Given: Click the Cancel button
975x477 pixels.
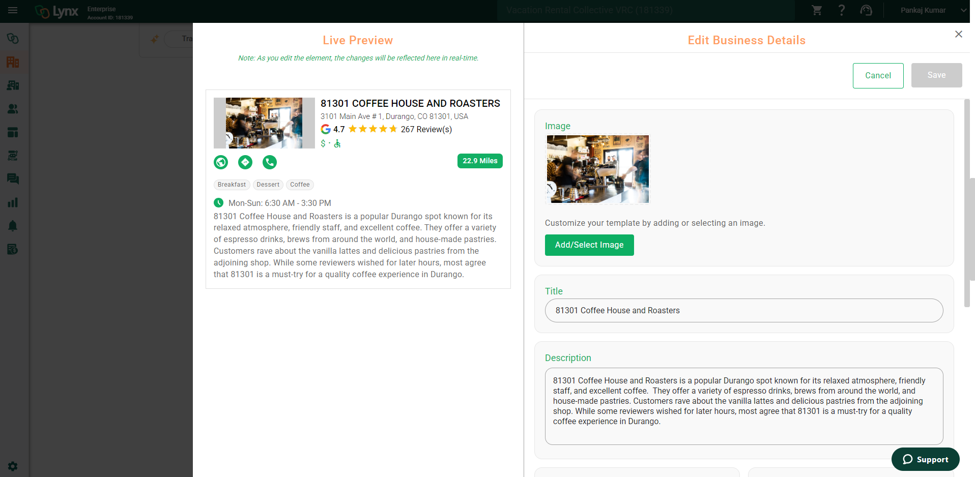Looking at the screenshot, I should [878, 76].
